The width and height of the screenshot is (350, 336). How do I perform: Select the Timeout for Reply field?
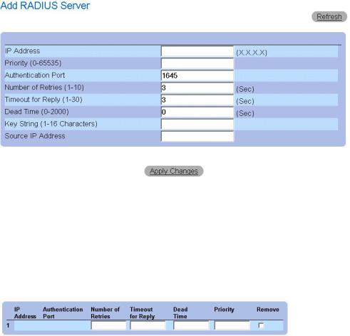tap(197, 100)
